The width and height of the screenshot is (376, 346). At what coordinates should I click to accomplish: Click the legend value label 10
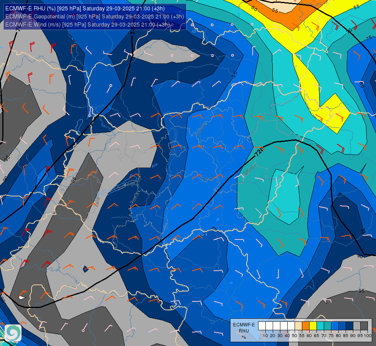tap(265, 336)
